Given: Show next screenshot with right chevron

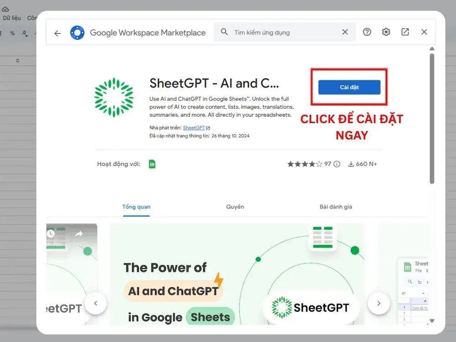Looking at the screenshot, I should pos(378,303).
